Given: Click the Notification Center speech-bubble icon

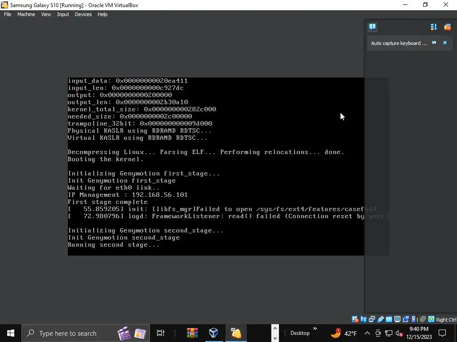Looking at the screenshot, I should [373, 27].
